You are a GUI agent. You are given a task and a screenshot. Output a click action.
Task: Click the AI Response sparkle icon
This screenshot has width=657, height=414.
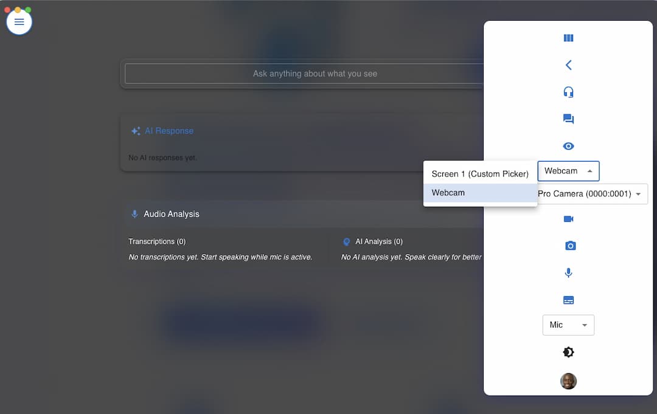coord(135,131)
